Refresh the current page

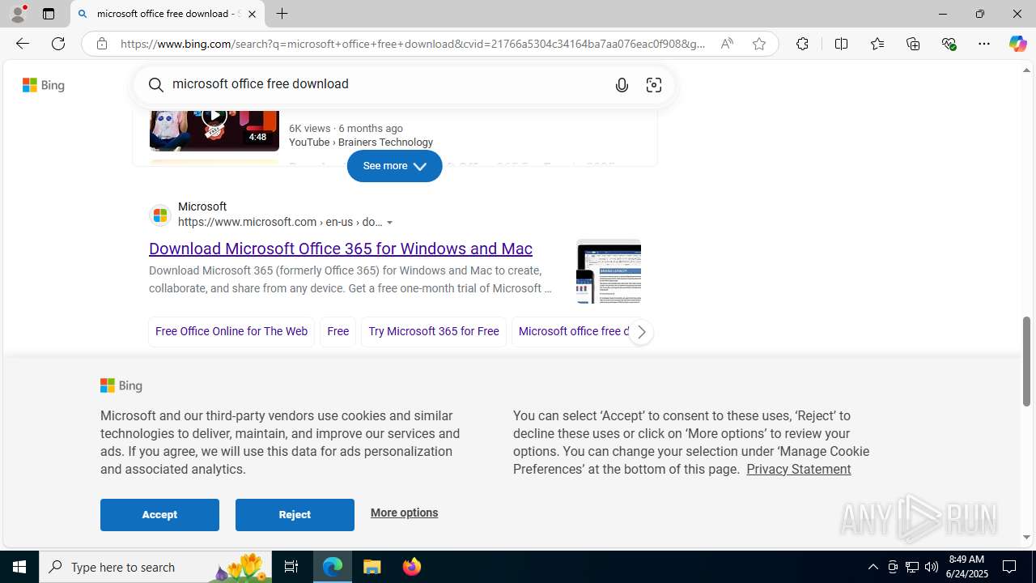(58, 44)
